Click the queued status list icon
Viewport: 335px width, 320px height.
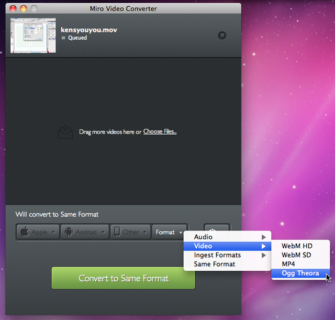(x=64, y=38)
